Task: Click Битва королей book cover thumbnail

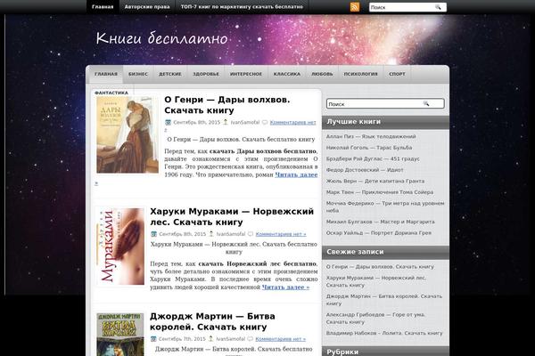Action: 120,335
